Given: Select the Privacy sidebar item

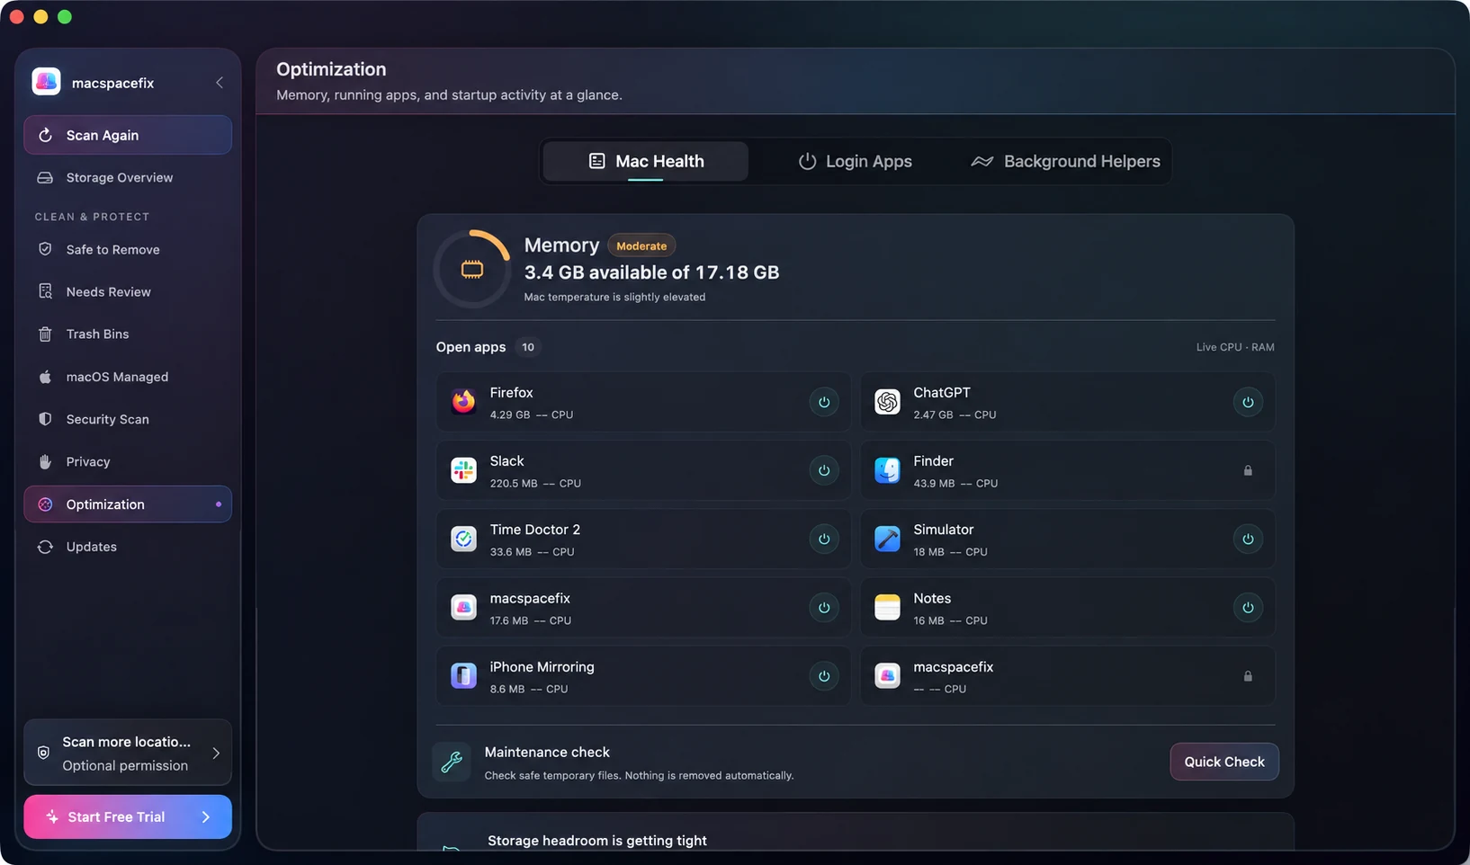Looking at the screenshot, I should point(128,461).
